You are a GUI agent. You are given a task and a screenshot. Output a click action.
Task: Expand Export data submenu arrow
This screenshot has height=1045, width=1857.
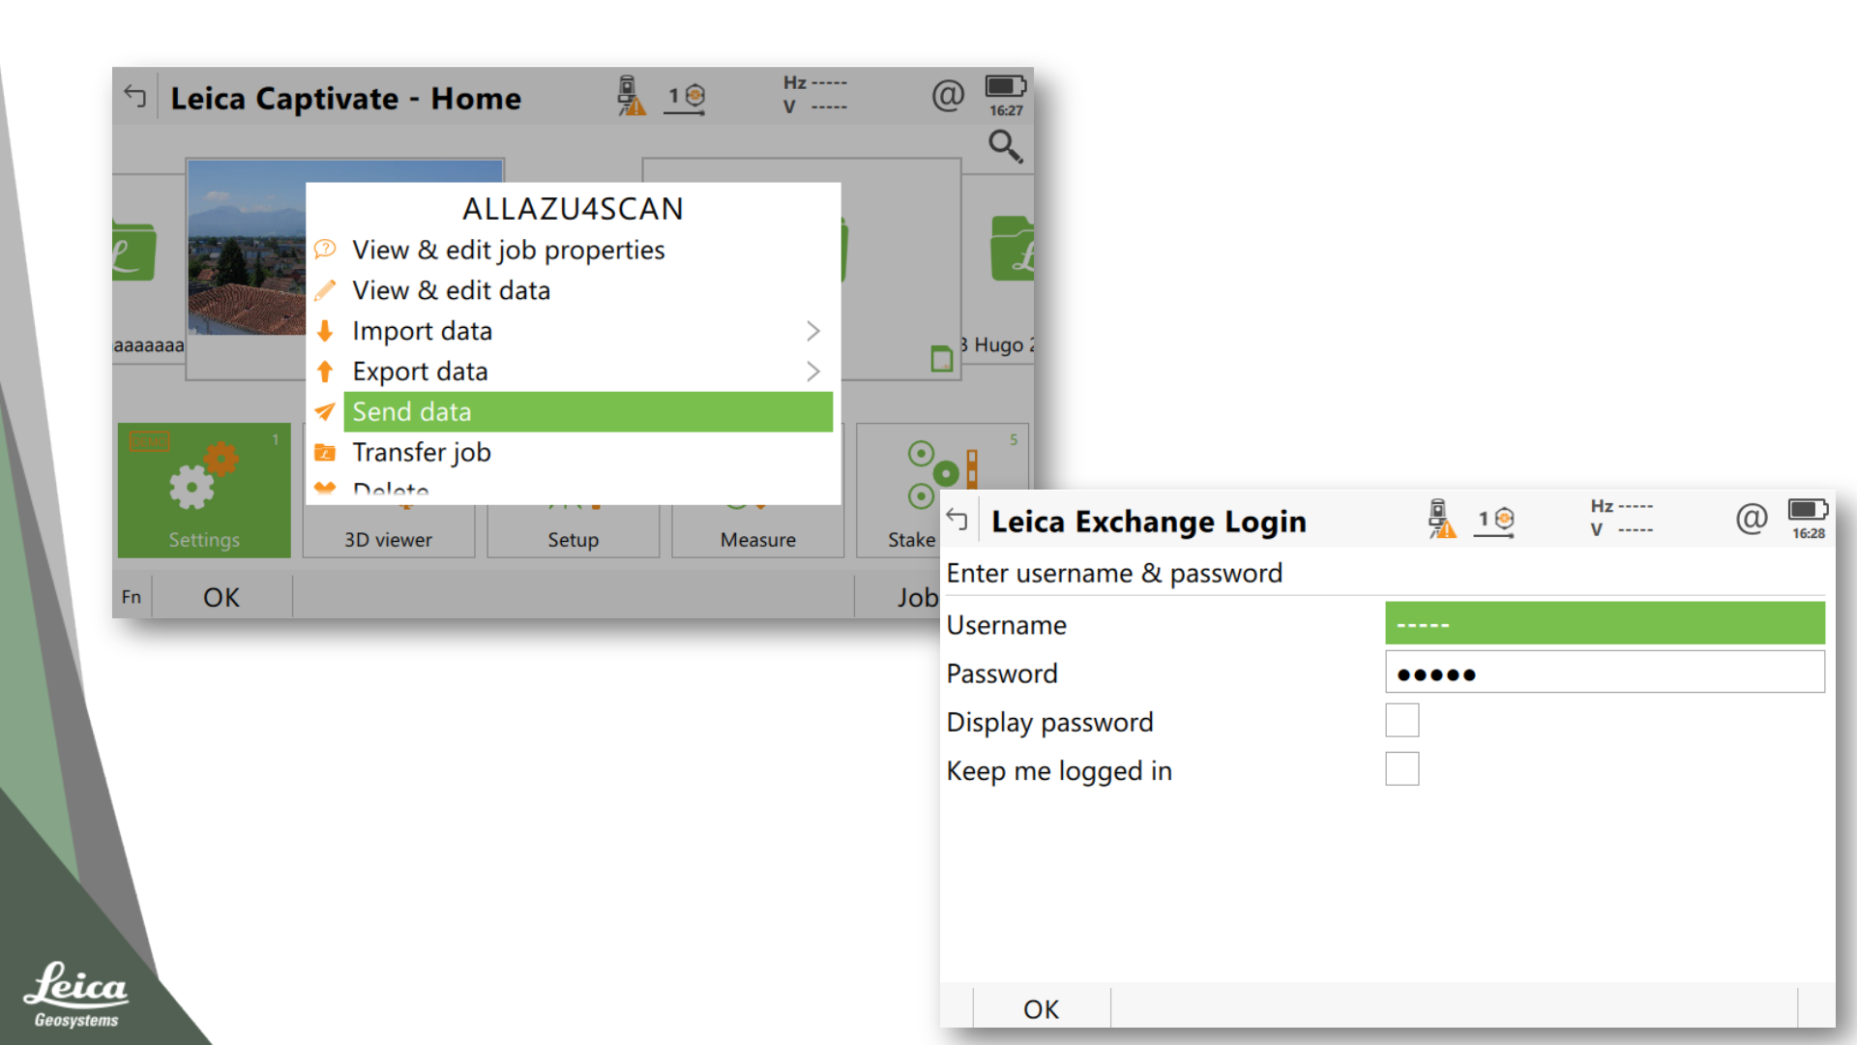[813, 372]
